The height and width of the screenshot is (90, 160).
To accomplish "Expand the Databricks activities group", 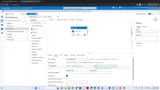I will tap(31, 46).
